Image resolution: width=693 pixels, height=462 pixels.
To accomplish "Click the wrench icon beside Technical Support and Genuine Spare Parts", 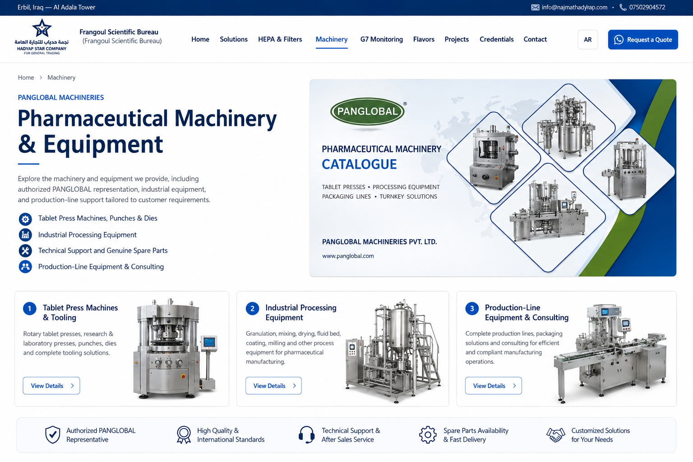I will pos(25,251).
